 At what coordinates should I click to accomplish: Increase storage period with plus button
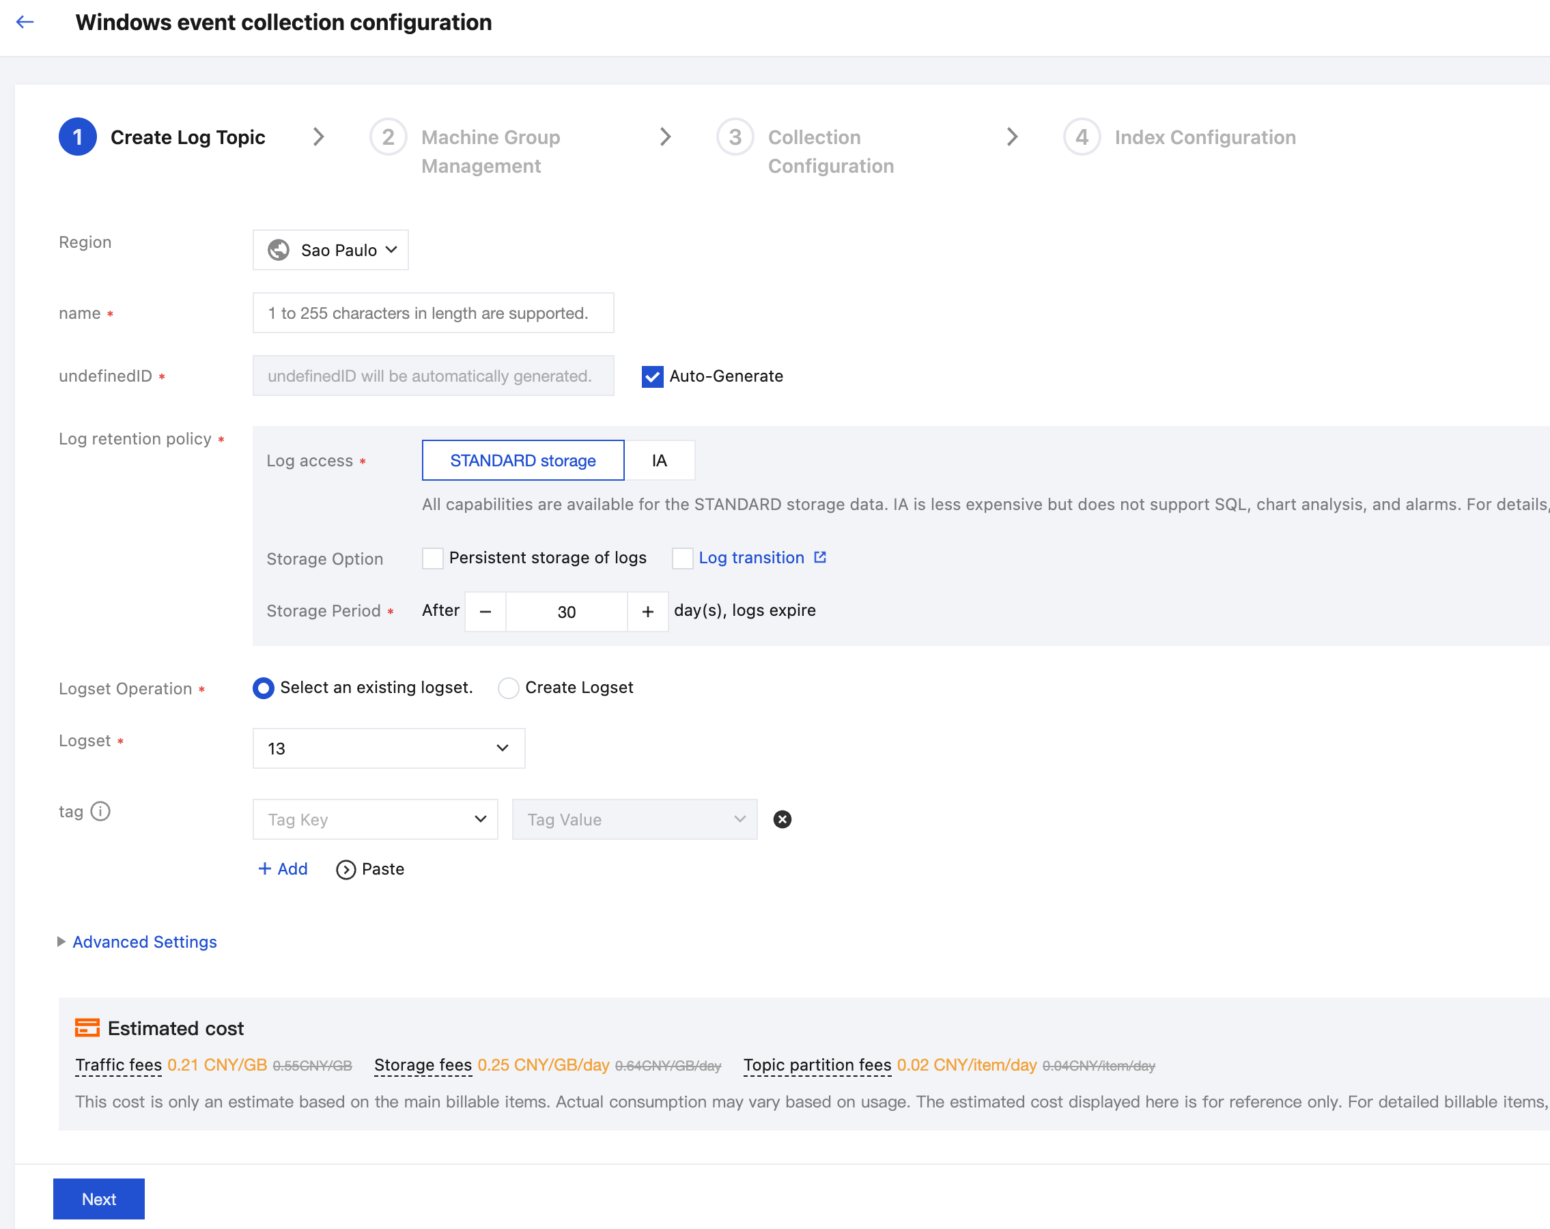648,612
